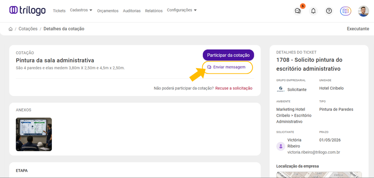Open the attached image thumbnail
The height and width of the screenshot is (178, 374).
coord(34,134)
